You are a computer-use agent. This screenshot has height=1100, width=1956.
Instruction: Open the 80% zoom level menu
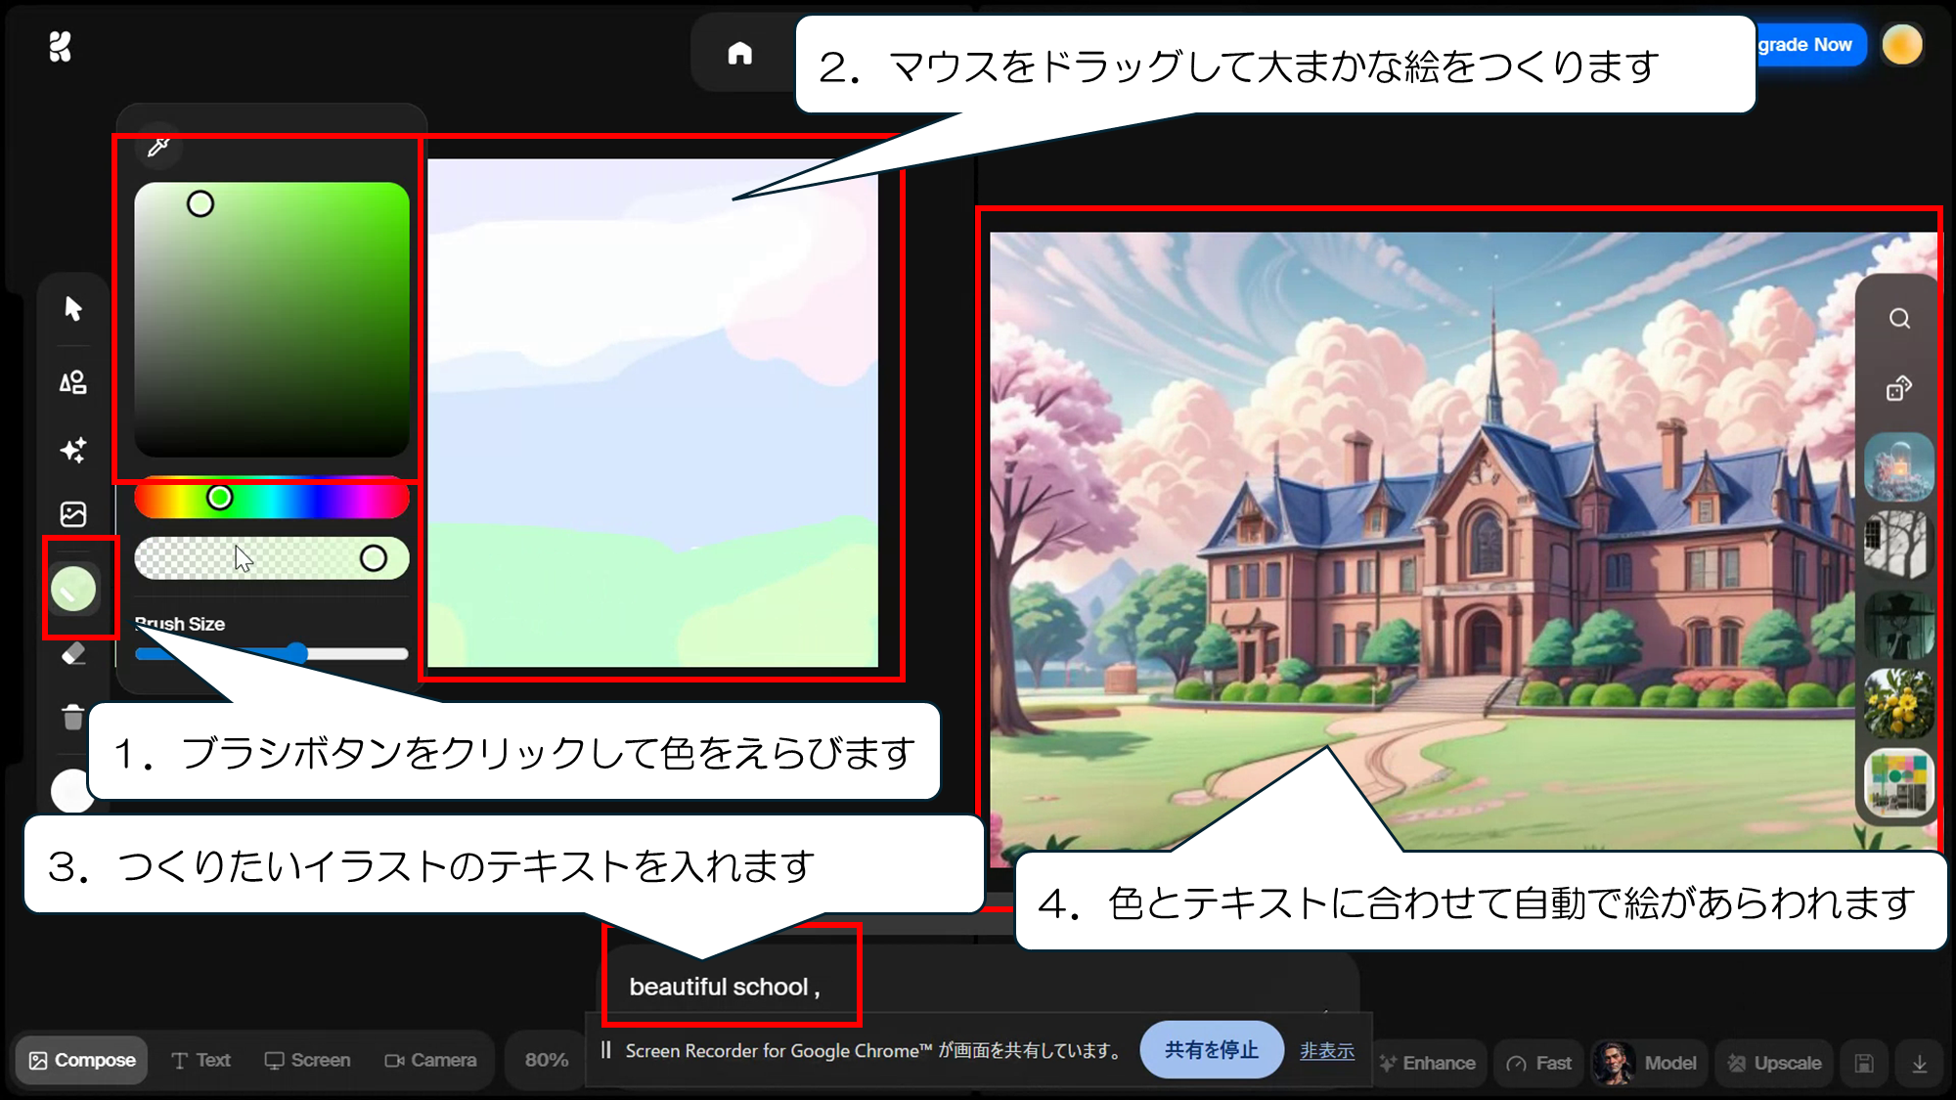click(546, 1060)
